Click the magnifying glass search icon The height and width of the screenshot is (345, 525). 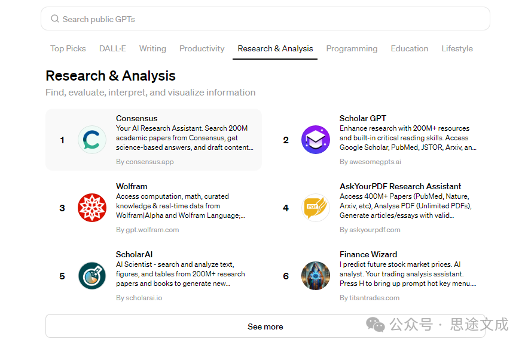tap(55, 19)
